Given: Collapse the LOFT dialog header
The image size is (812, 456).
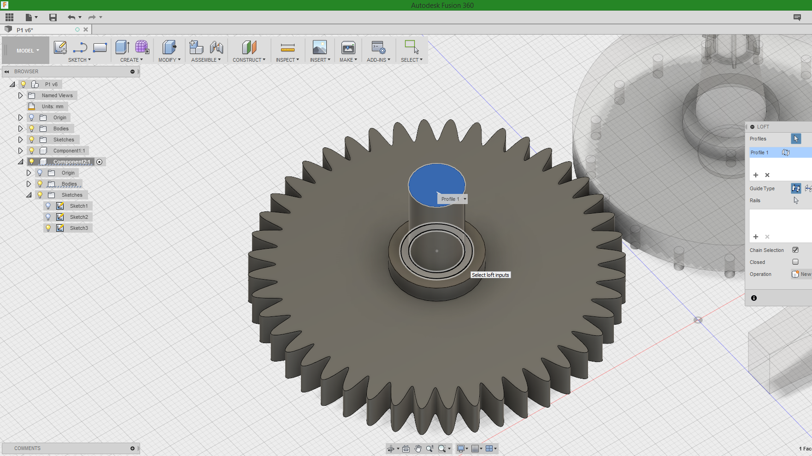Looking at the screenshot, I should point(753,127).
